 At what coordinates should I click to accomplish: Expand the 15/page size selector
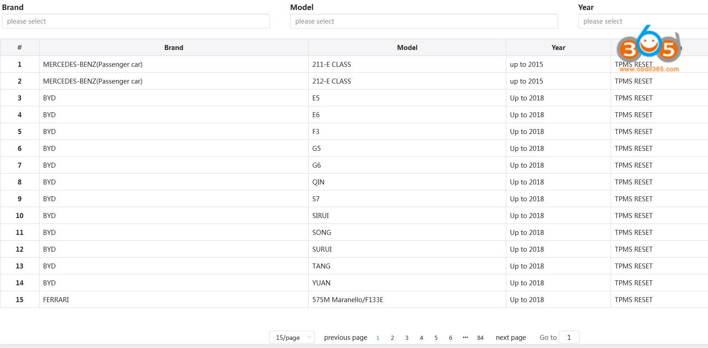coord(291,338)
